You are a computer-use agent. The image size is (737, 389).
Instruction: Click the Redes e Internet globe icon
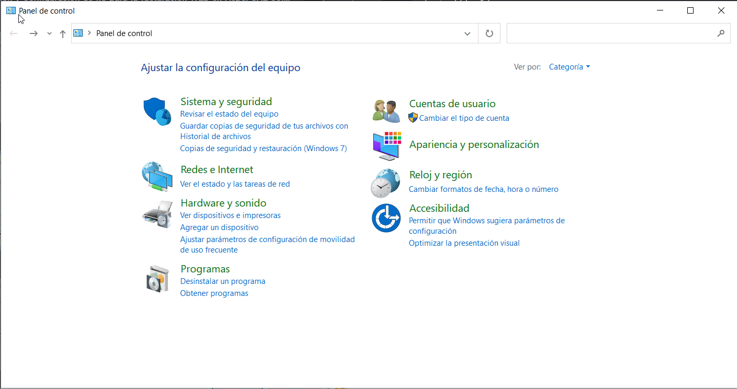point(157,178)
